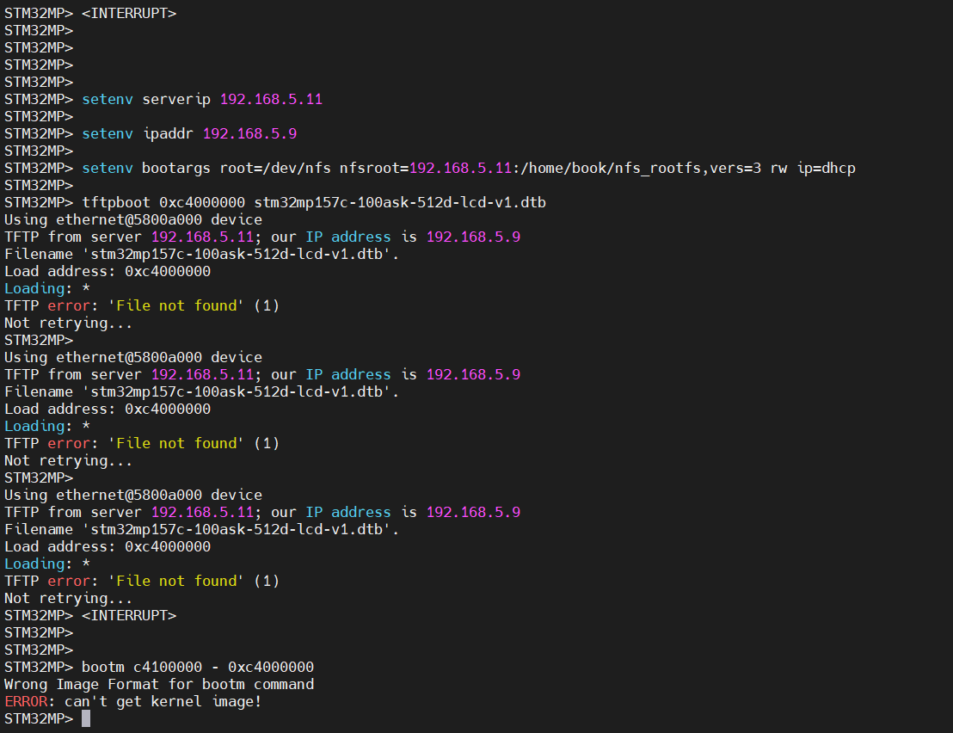Click 0xc4000000 address in the tftpboot command
Image resolution: width=953 pixels, height=733 pixels.
click(x=202, y=202)
